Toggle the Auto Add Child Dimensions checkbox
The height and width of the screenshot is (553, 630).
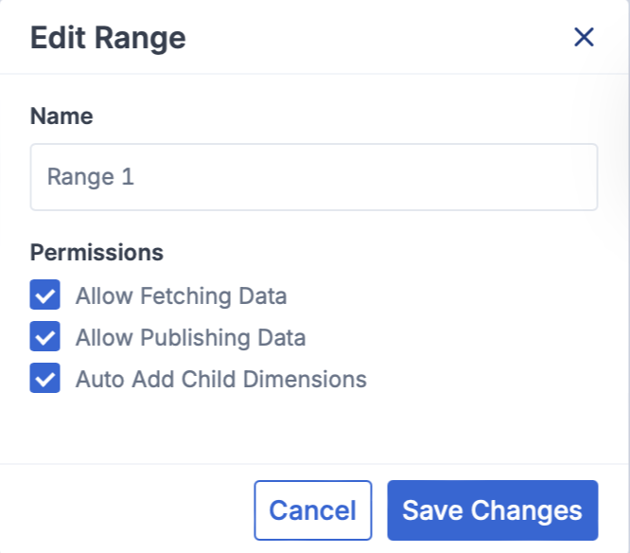tap(45, 379)
